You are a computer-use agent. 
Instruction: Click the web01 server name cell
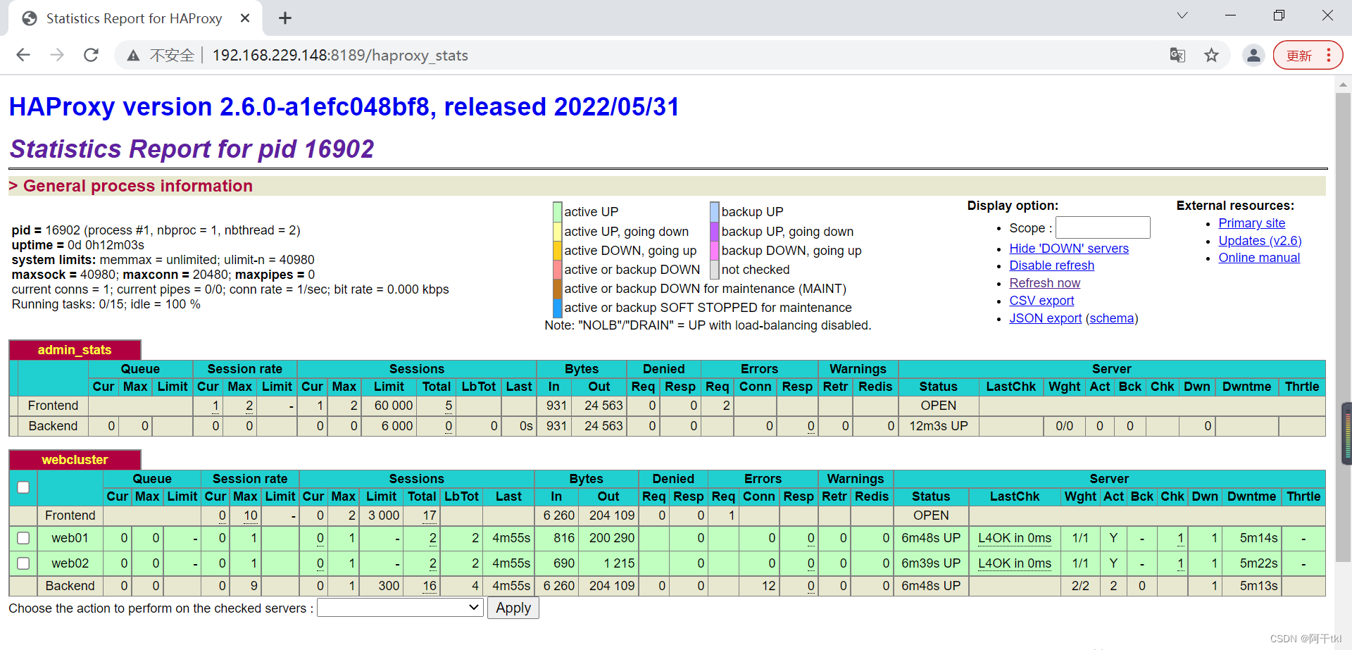(70, 538)
